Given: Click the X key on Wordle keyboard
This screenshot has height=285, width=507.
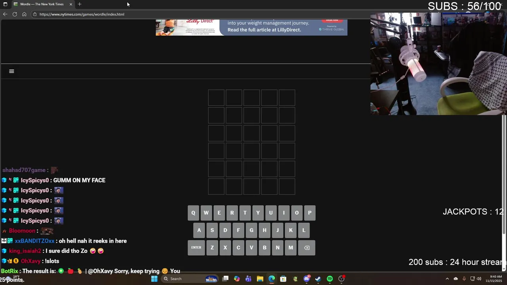Looking at the screenshot, I should point(225,247).
